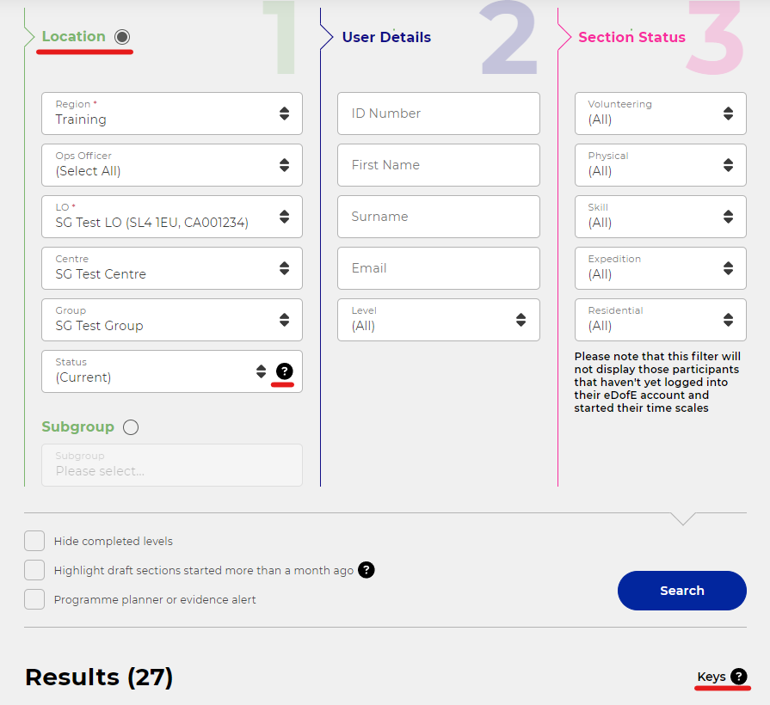
Task: Click the Keys help icon
Action: [x=738, y=677]
